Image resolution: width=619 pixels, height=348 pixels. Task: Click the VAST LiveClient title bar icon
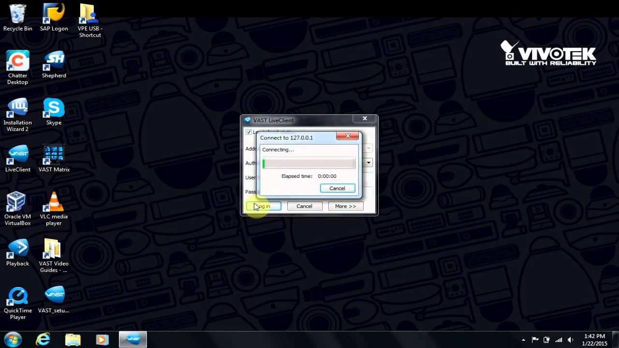(x=248, y=120)
